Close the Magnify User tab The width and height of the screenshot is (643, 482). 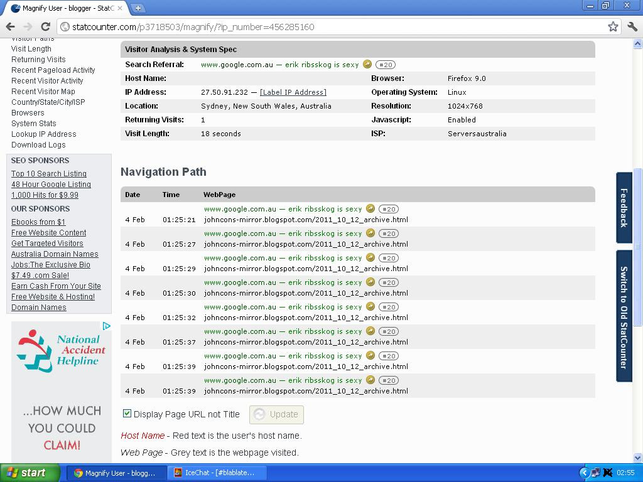coord(120,8)
